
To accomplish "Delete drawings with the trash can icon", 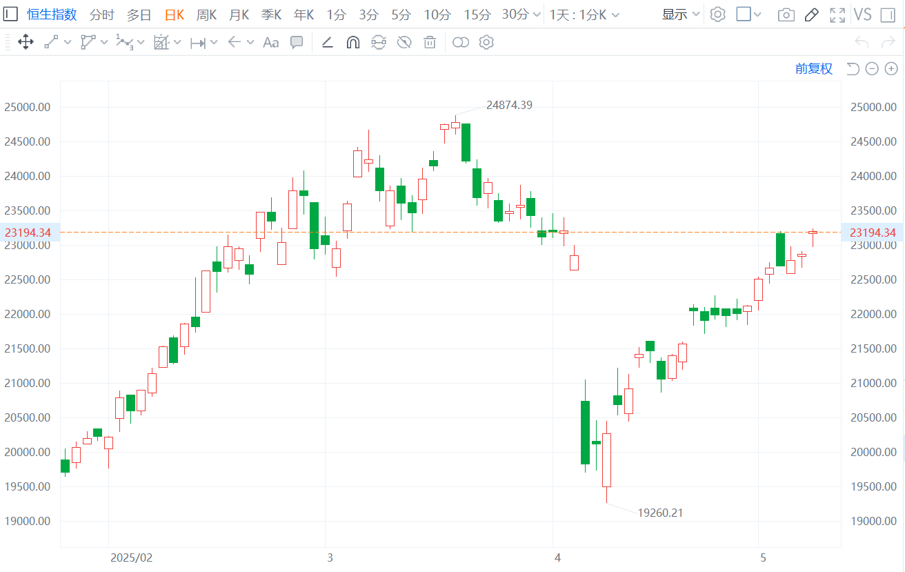I will [430, 43].
